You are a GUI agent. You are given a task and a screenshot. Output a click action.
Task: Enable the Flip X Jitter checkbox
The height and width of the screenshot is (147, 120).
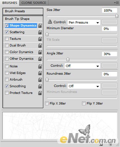point(47,104)
